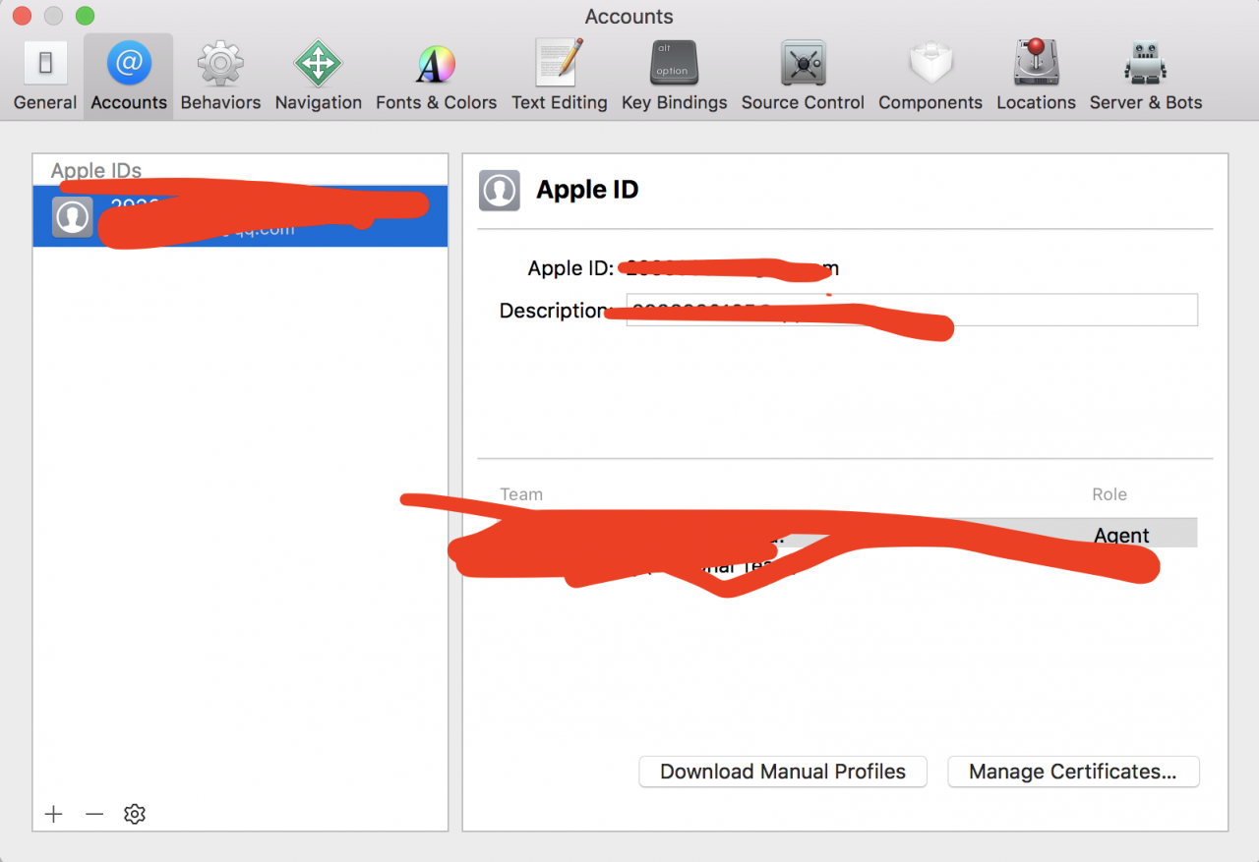Open the General preferences pane
The width and height of the screenshot is (1259, 862).
pyautogui.click(x=45, y=77)
